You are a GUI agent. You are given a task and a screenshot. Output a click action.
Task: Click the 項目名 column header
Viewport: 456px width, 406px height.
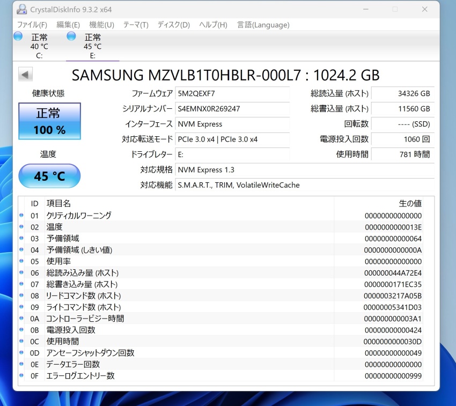click(58, 203)
